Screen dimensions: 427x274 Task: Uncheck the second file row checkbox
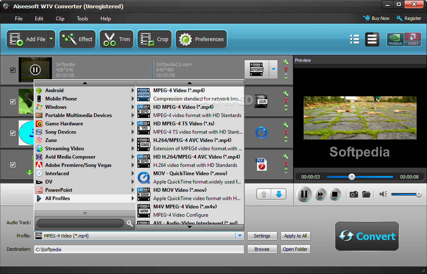point(13,101)
